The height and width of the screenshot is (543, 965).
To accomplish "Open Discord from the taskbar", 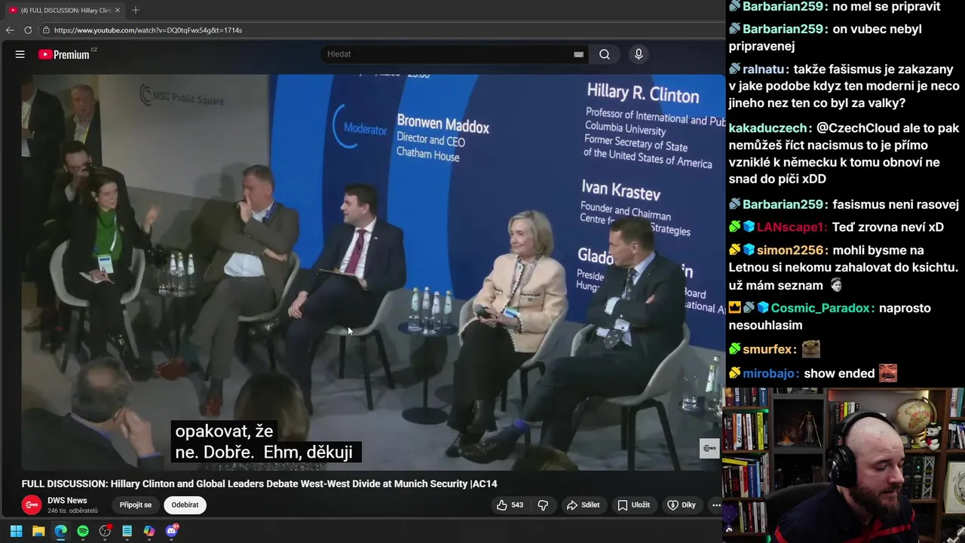I will (172, 531).
